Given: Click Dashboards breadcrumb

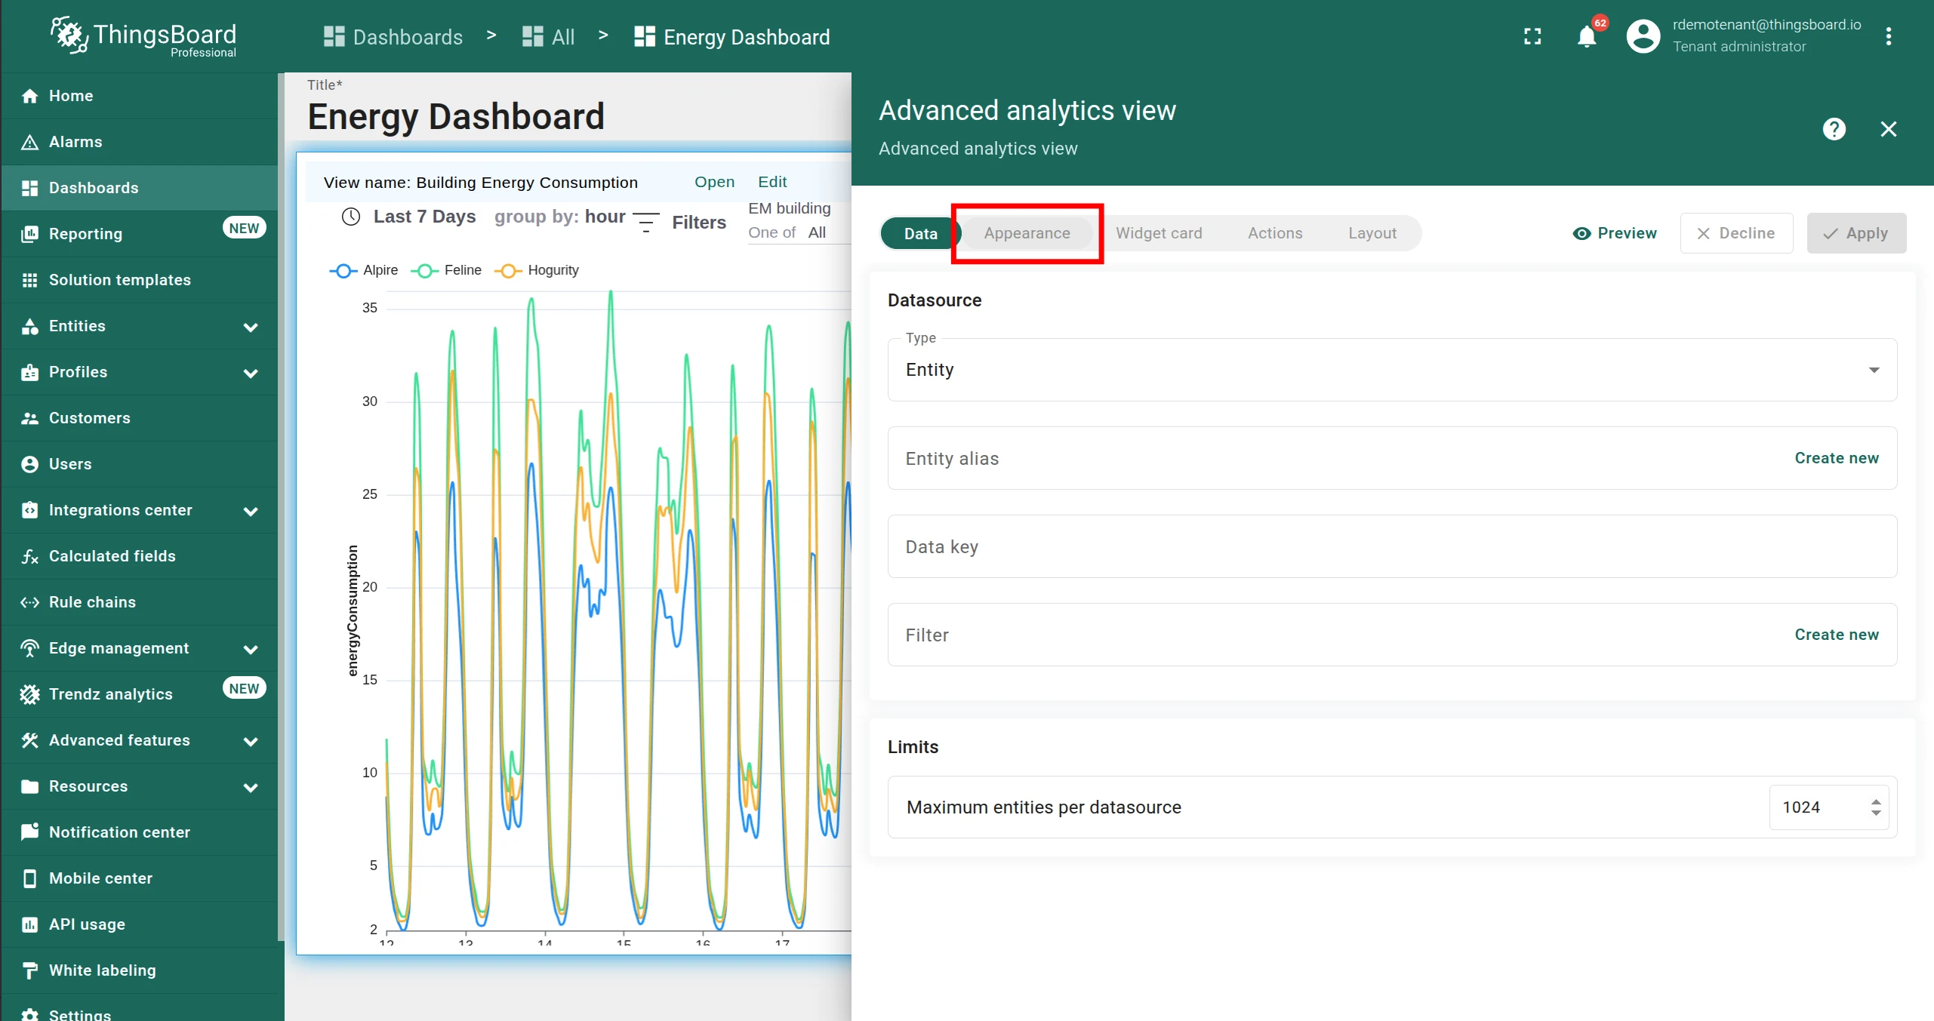Looking at the screenshot, I should coord(393,37).
